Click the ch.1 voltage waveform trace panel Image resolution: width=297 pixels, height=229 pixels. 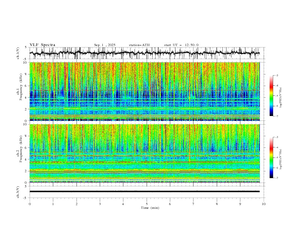coord(147,53)
